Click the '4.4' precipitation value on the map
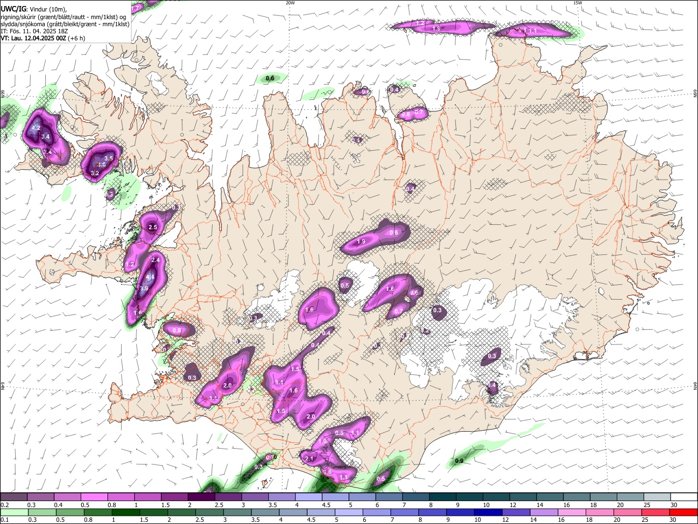 point(151,277)
